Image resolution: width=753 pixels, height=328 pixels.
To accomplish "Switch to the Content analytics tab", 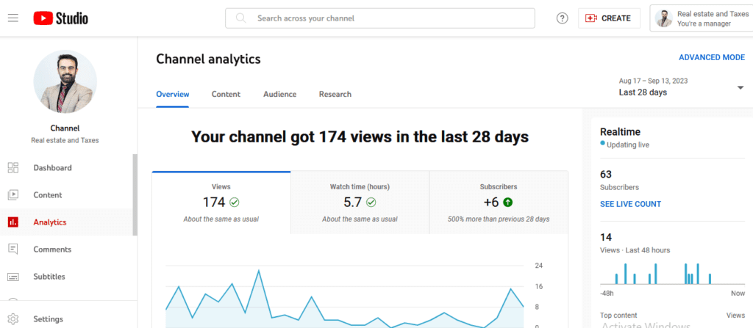I will click(226, 95).
